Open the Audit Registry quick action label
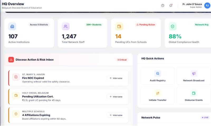Image resolution: width=211 pixels, height=126 pixels. 157,81
